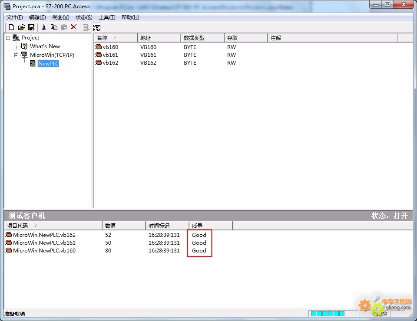Click the Project root icon in tree

click(x=16, y=38)
